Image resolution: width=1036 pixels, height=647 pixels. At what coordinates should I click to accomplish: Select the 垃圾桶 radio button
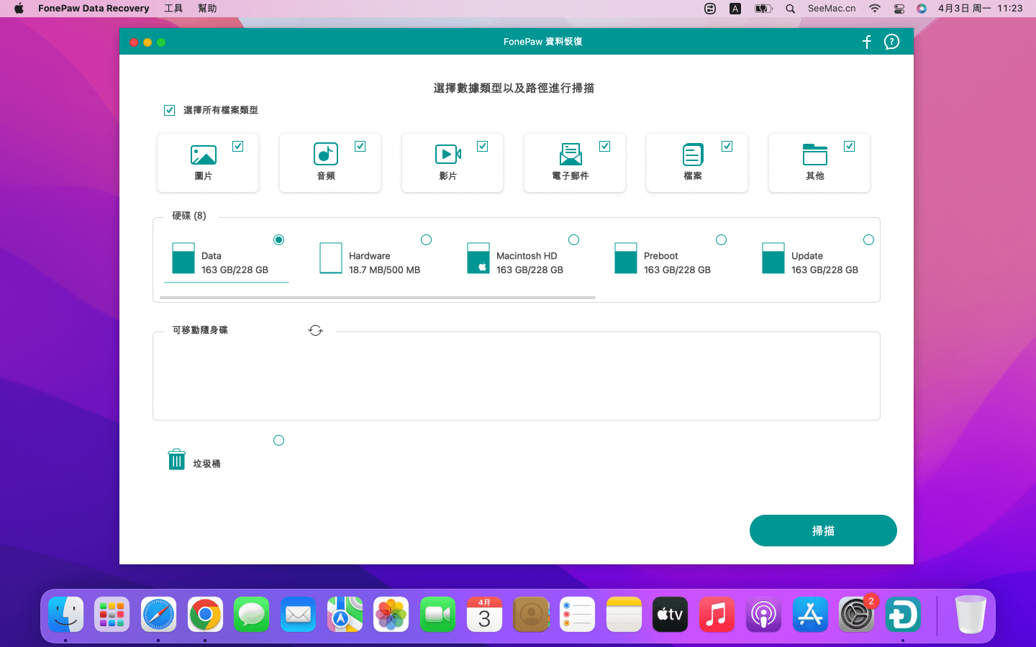tap(279, 441)
